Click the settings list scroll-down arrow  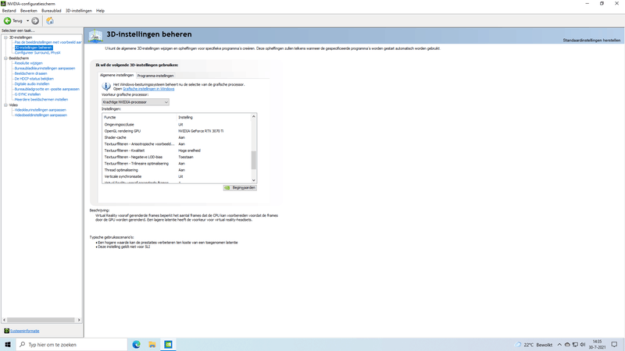coord(253,180)
